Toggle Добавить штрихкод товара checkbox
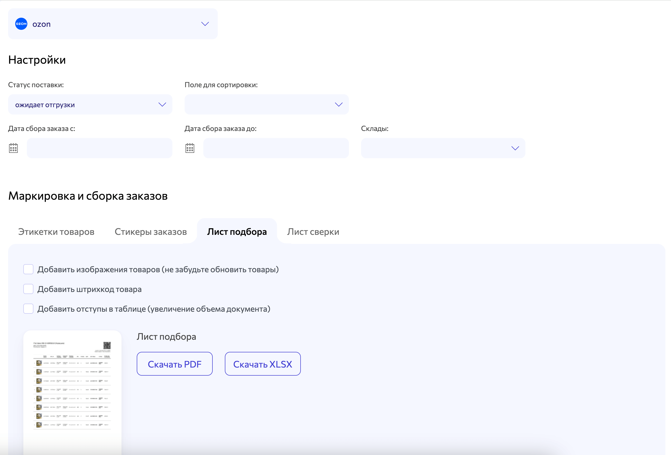The width and height of the screenshot is (671, 455). (28, 289)
